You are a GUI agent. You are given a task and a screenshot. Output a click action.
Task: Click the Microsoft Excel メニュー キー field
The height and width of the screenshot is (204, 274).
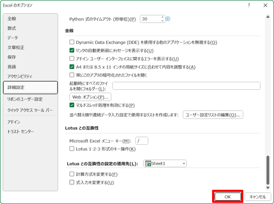point(142,141)
